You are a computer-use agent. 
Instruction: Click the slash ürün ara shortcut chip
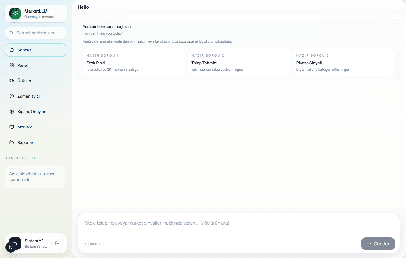(93, 244)
